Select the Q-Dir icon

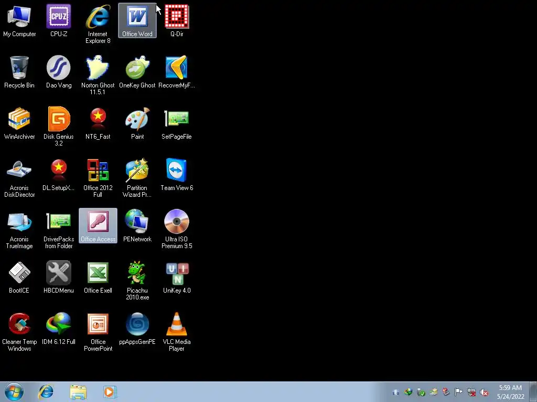point(177,20)
